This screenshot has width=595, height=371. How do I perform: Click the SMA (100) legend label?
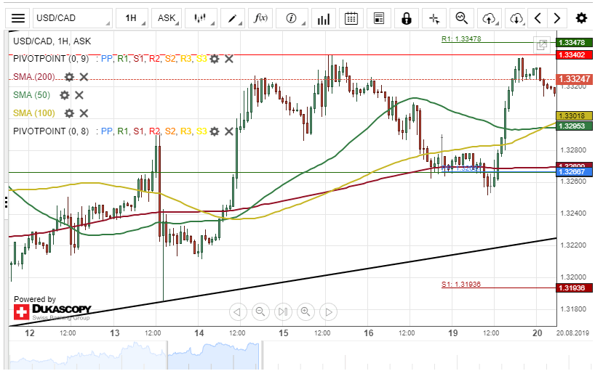[34, 113]
